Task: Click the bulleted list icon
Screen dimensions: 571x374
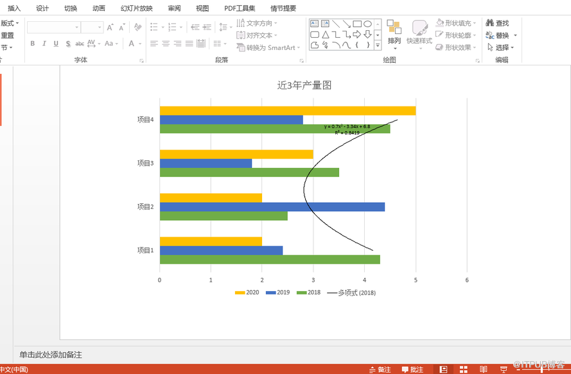Action: (x=154, y=27)
